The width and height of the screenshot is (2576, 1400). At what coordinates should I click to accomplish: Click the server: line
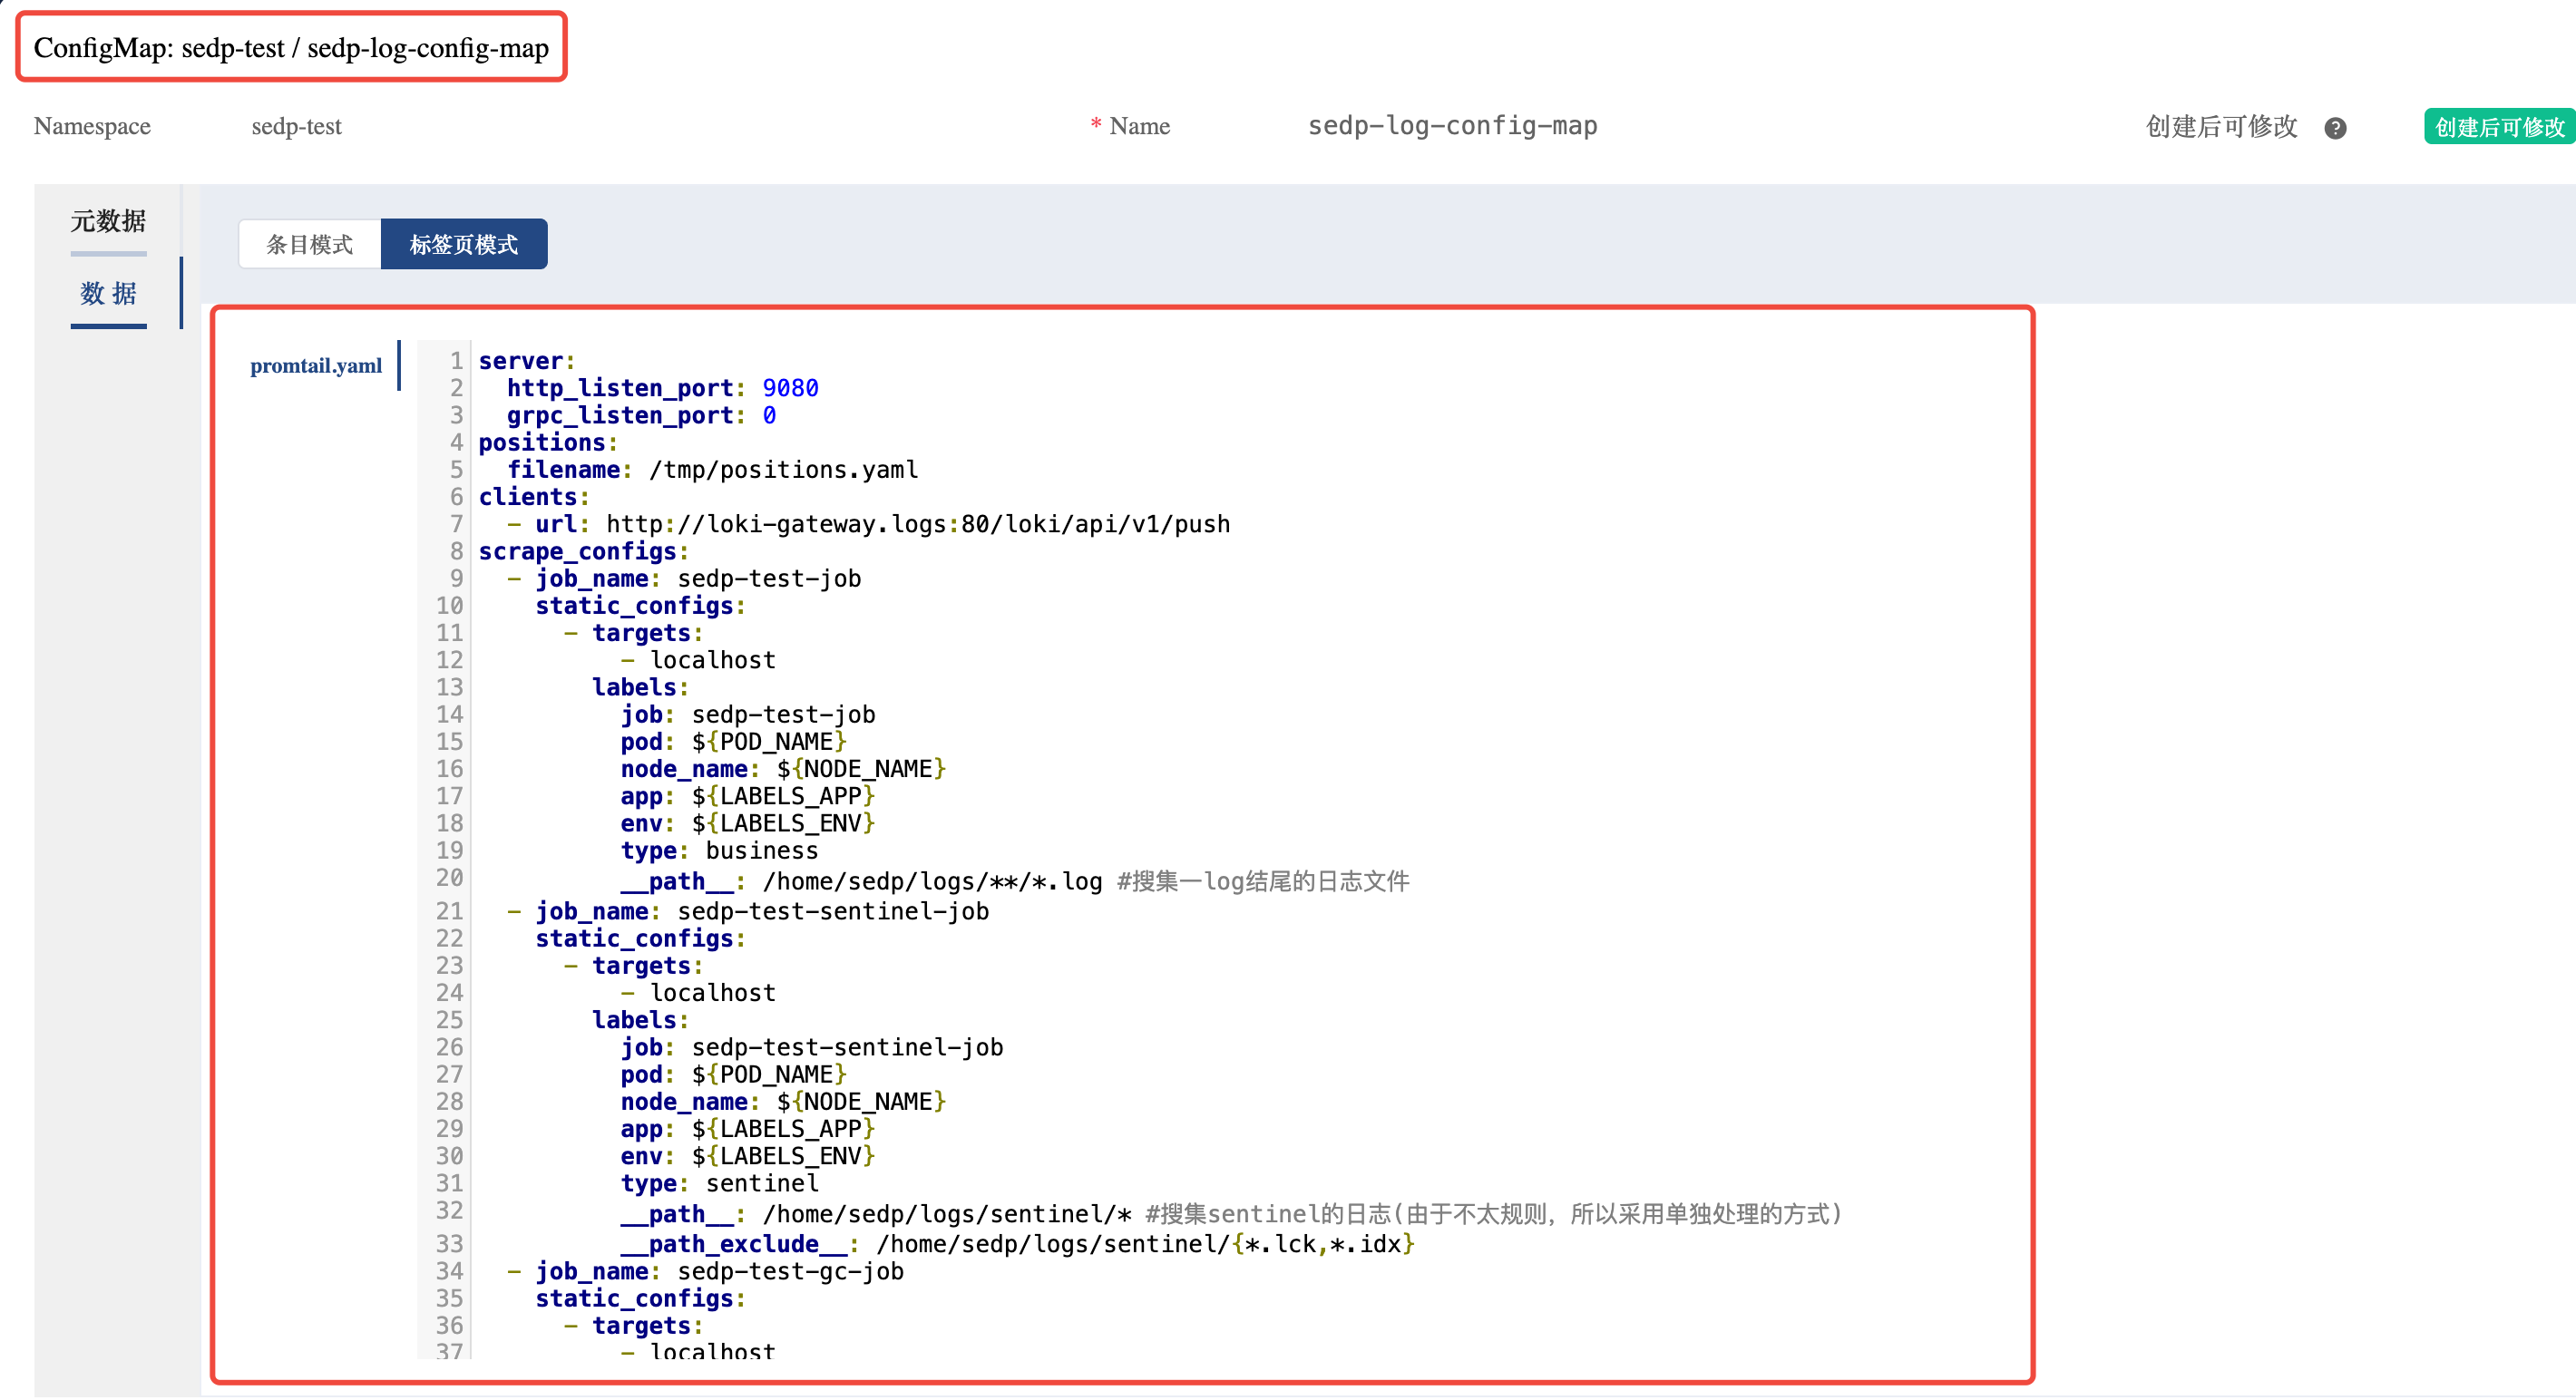(x=526, y=361)
